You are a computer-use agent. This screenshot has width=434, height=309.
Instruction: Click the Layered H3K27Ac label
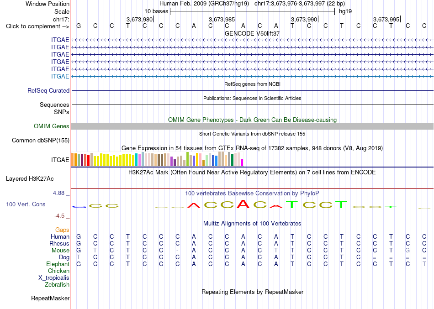30,179
